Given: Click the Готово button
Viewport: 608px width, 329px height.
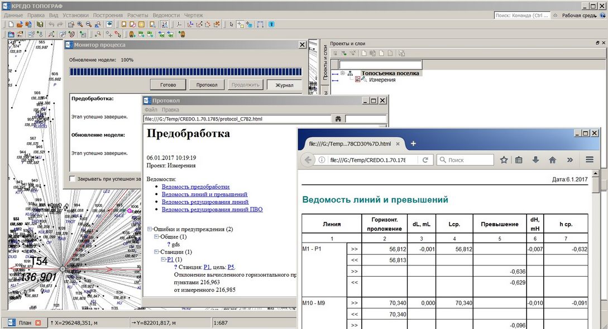Looking at the screenshot, I should [x=168, y=85].
